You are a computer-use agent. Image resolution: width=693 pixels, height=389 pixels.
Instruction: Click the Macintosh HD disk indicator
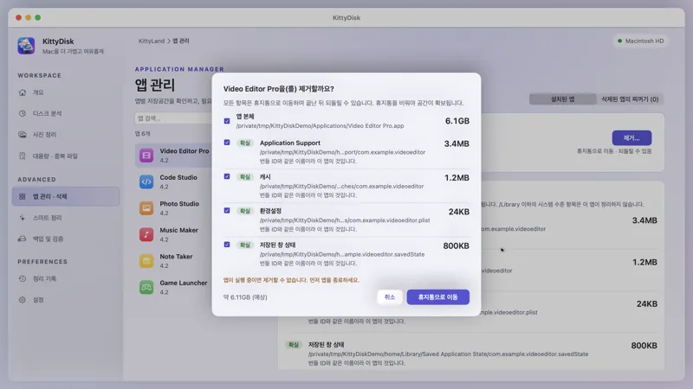641,41
